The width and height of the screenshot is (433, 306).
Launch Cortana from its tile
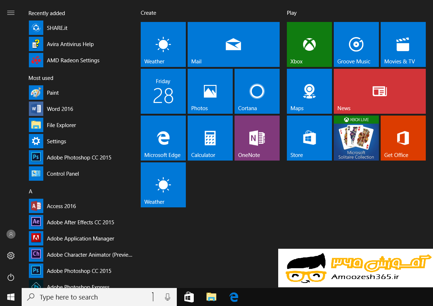(x=257, y=91)
